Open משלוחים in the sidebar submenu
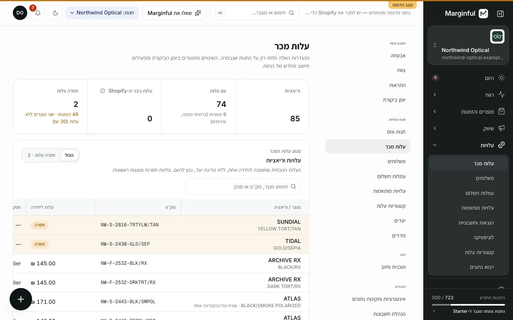 468,178
